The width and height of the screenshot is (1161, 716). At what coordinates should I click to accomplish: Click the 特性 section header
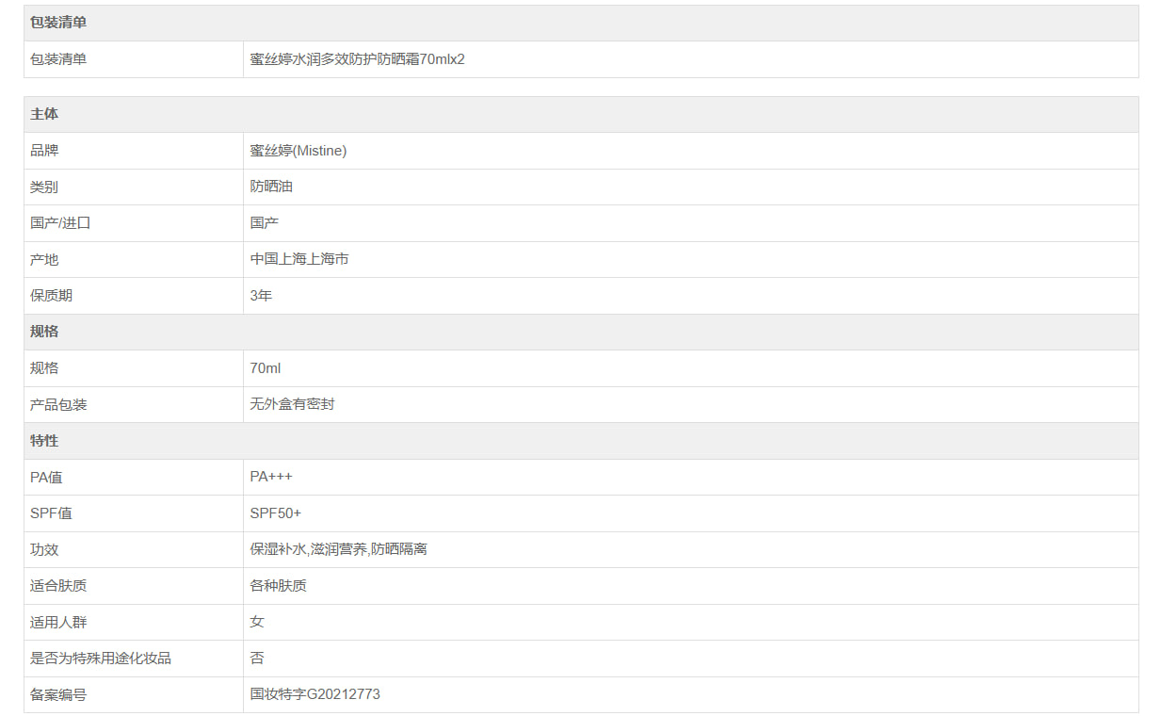pyautogui.click(x=44, y=441)
